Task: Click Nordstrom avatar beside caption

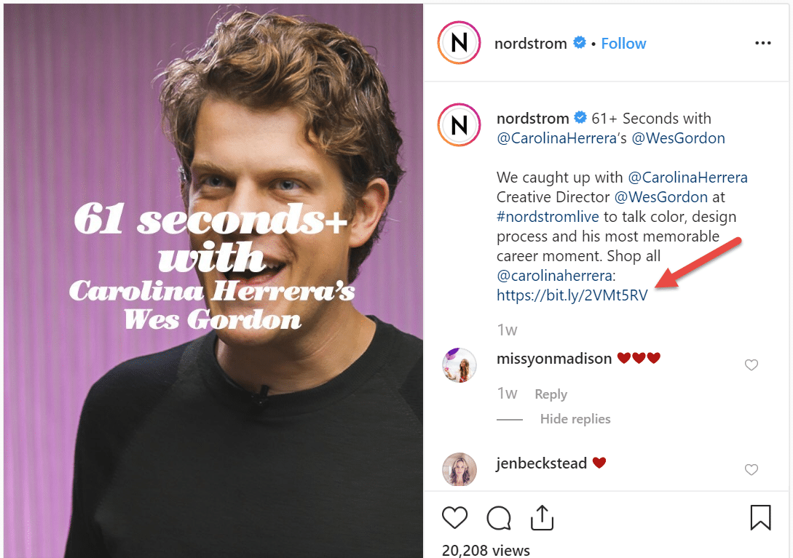Action: [x=459, y=126]
